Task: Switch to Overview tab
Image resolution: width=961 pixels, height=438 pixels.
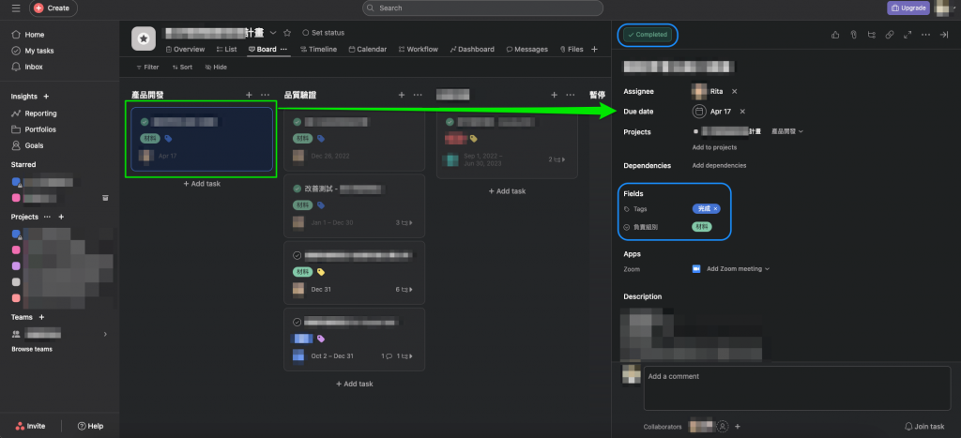Action: click(185, 49)
